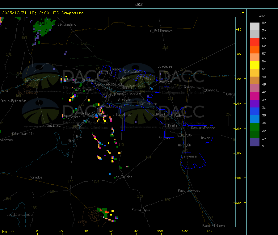Click the S_Rosas label

click(x=124, y=99)
